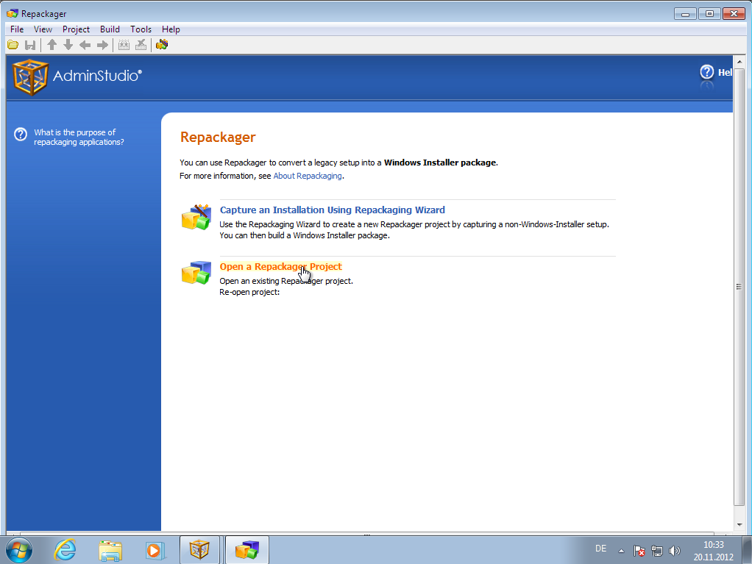
Task: Launch the Repackaging Wizard toolbar icon
Action: point(162,45)
